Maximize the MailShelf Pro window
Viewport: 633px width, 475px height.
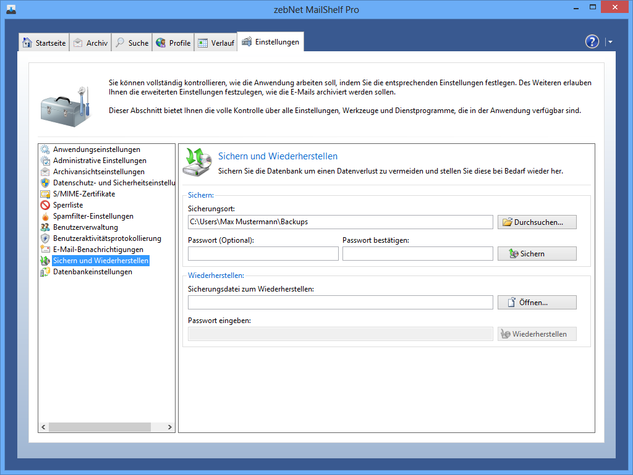tap(593, 7)
